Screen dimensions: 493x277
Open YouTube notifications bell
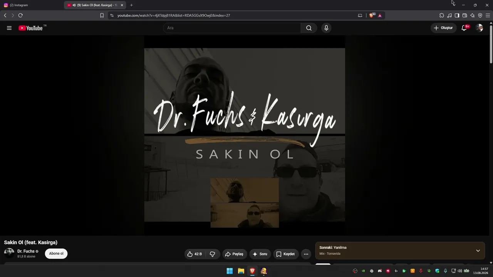464,28
